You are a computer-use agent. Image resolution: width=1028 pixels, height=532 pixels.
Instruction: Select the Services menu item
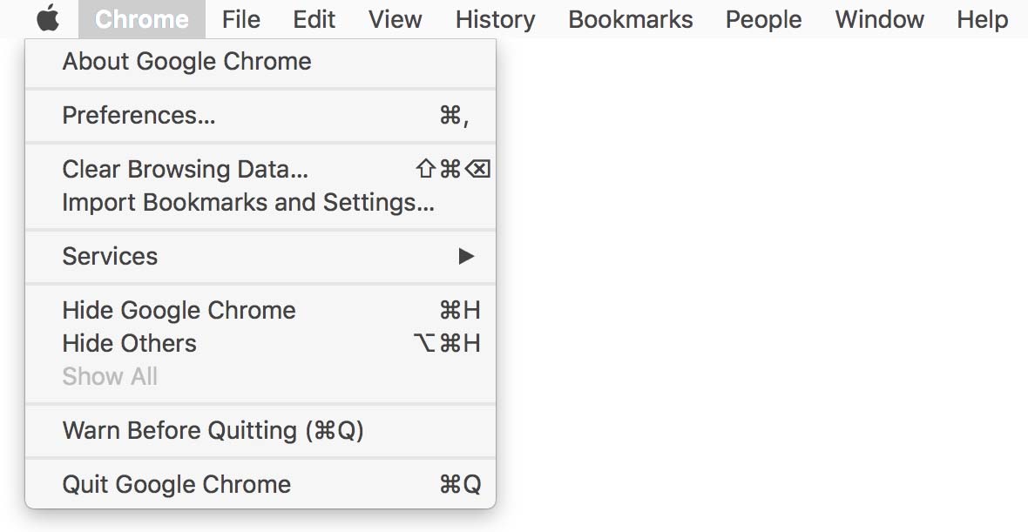110,256
